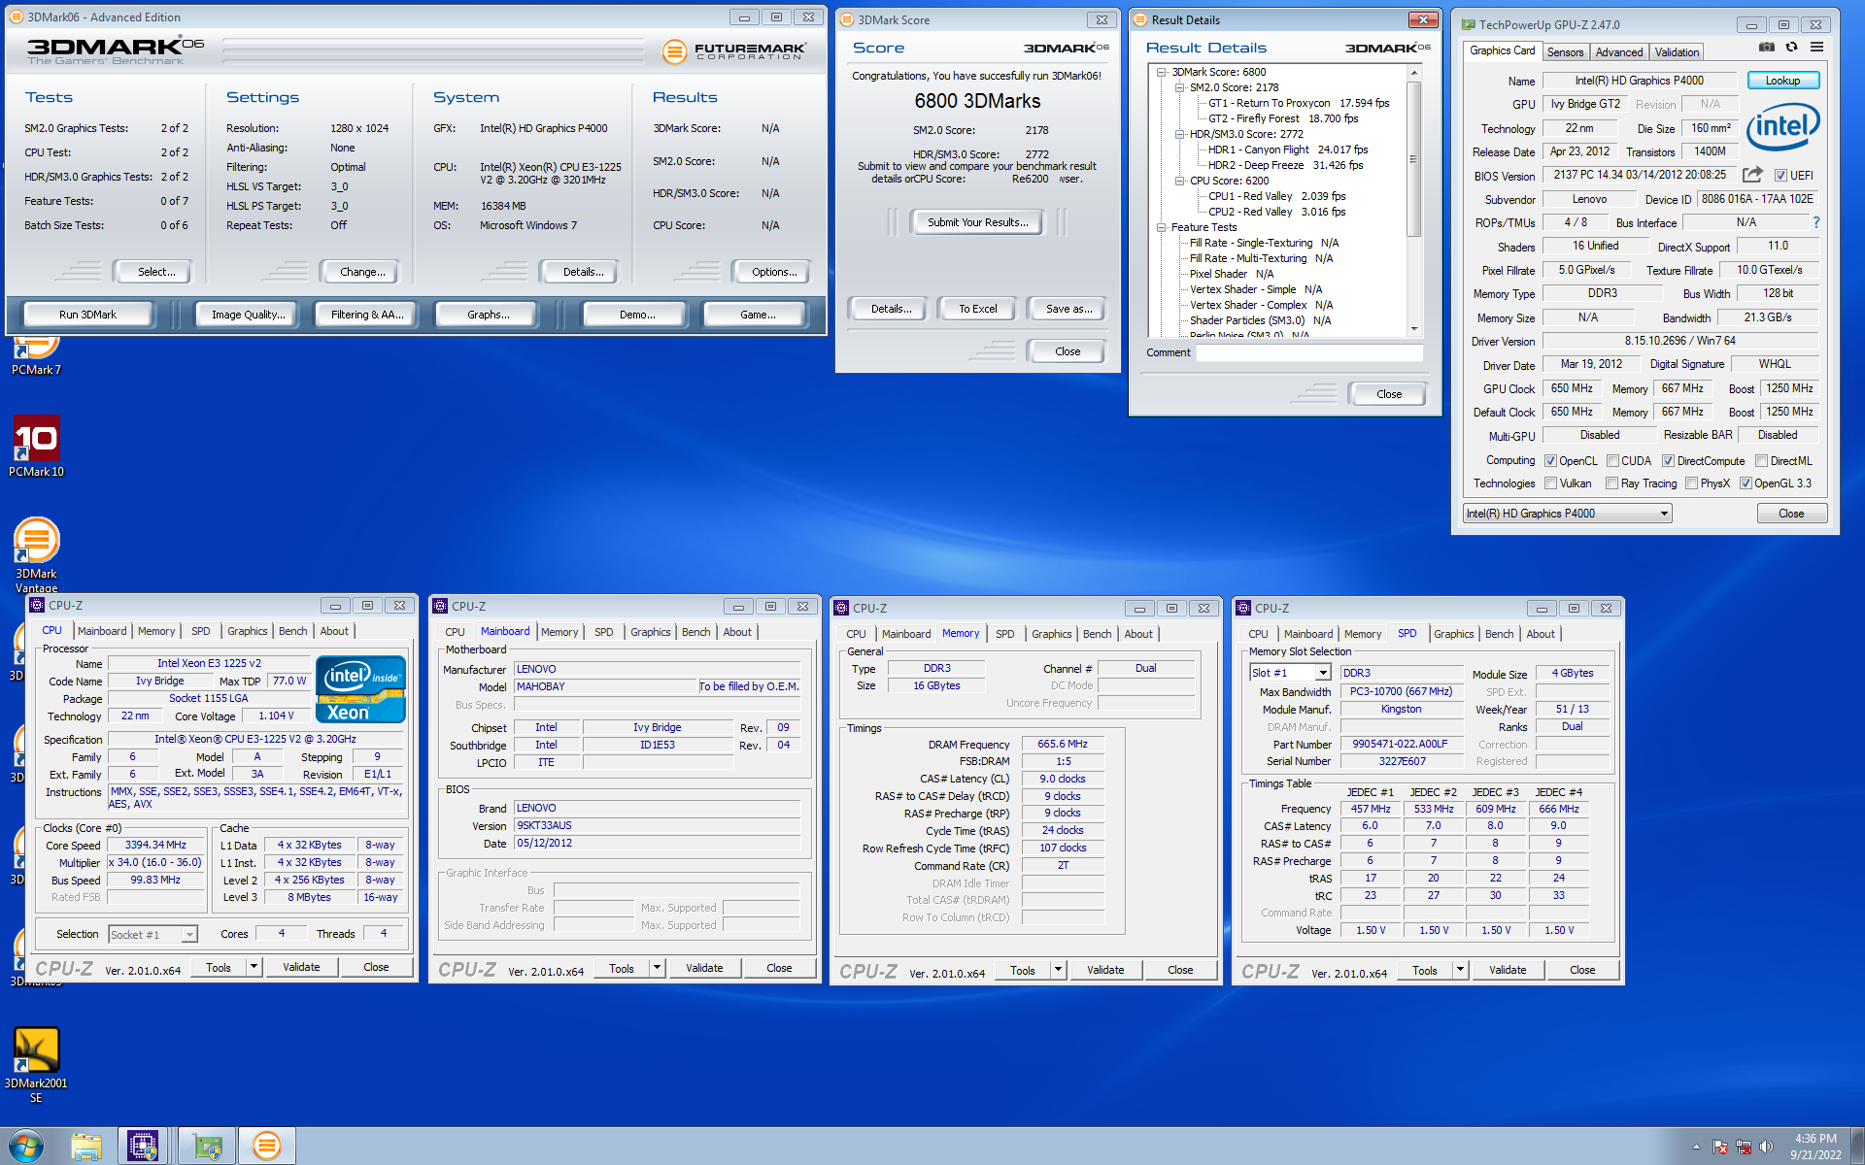This screenshot has width=1865, height=1165.
Task: Take a screenshot with GPU-Z camera icon
Action: [1767, 48]
